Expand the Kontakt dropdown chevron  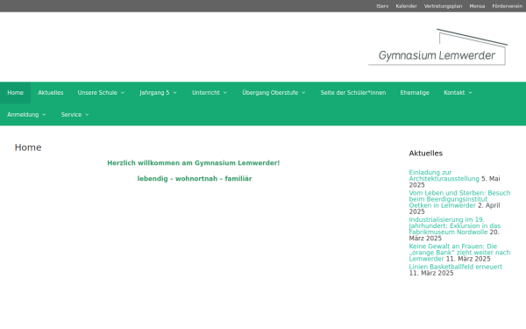pos(470,93)
